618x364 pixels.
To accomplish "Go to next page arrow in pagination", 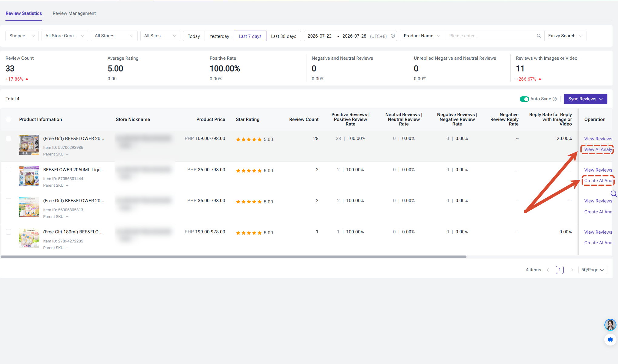I will pos(572,270).
